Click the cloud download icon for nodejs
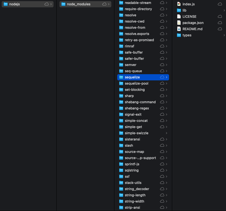The width and height of the screenshot is (226, 211). click(x=46, y=4)
